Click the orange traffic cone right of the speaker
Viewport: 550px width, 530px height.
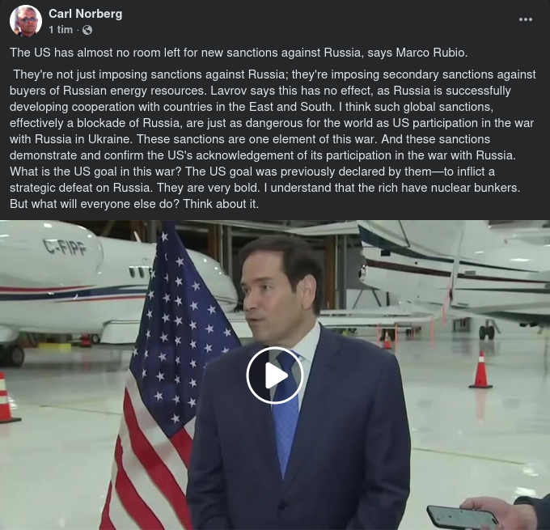click(480, 370)
